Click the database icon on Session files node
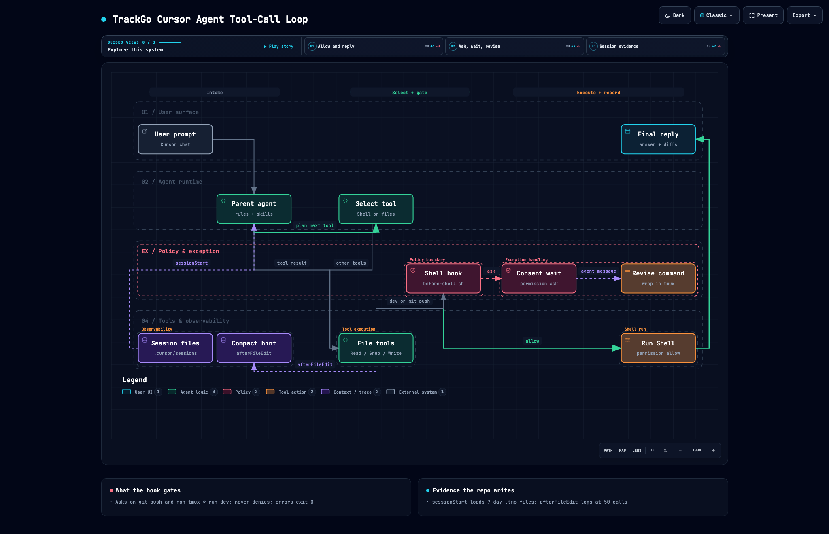829x534 pixels. coord(145,340)
